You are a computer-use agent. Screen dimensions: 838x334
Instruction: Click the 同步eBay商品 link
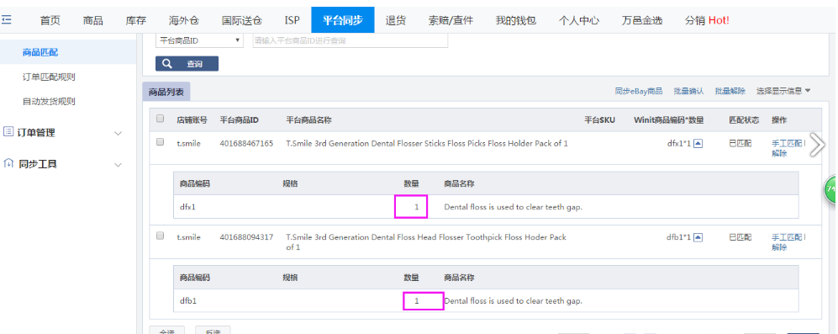(x=639, y=91)
